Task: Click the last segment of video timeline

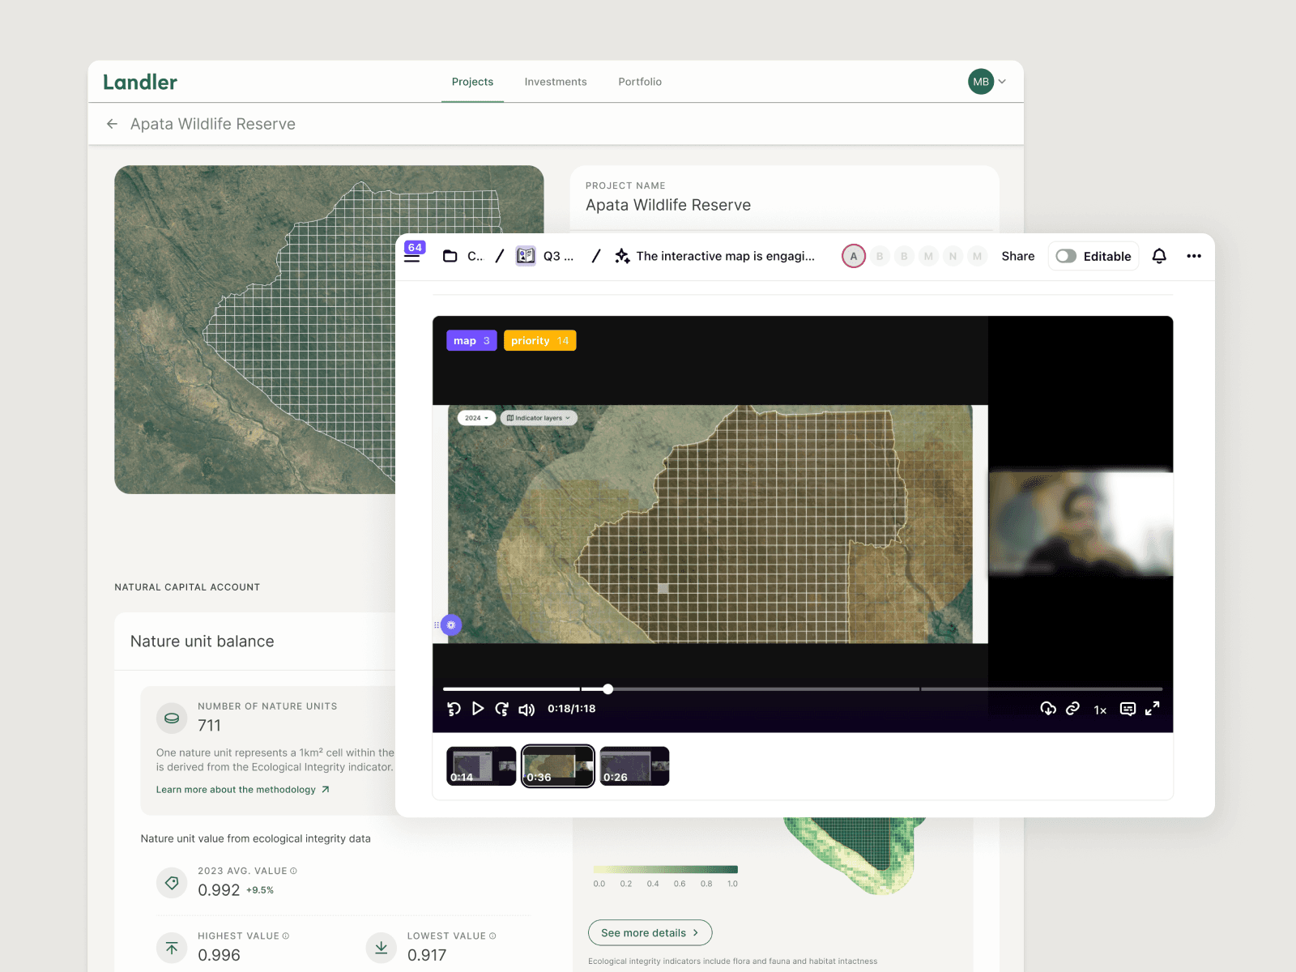Action: click(1042, 689)
